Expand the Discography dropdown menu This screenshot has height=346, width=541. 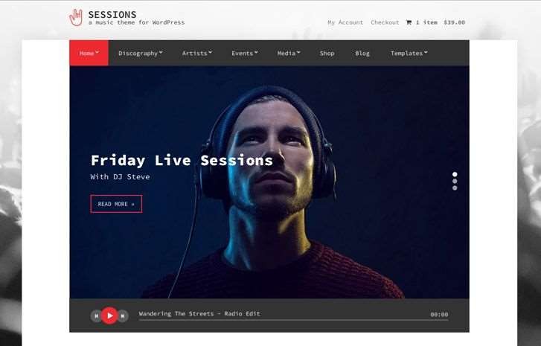tap(140, 53)
